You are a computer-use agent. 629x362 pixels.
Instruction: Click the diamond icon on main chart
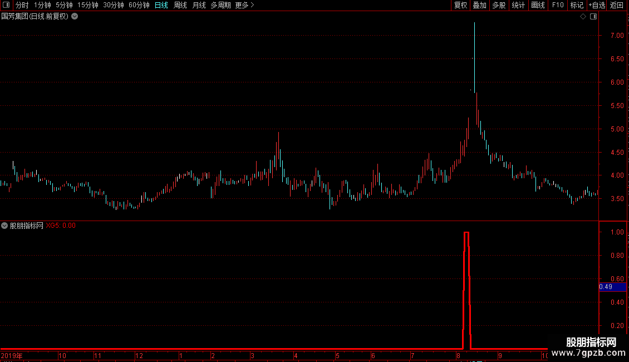pyautogui.click(x=583, y=17)
